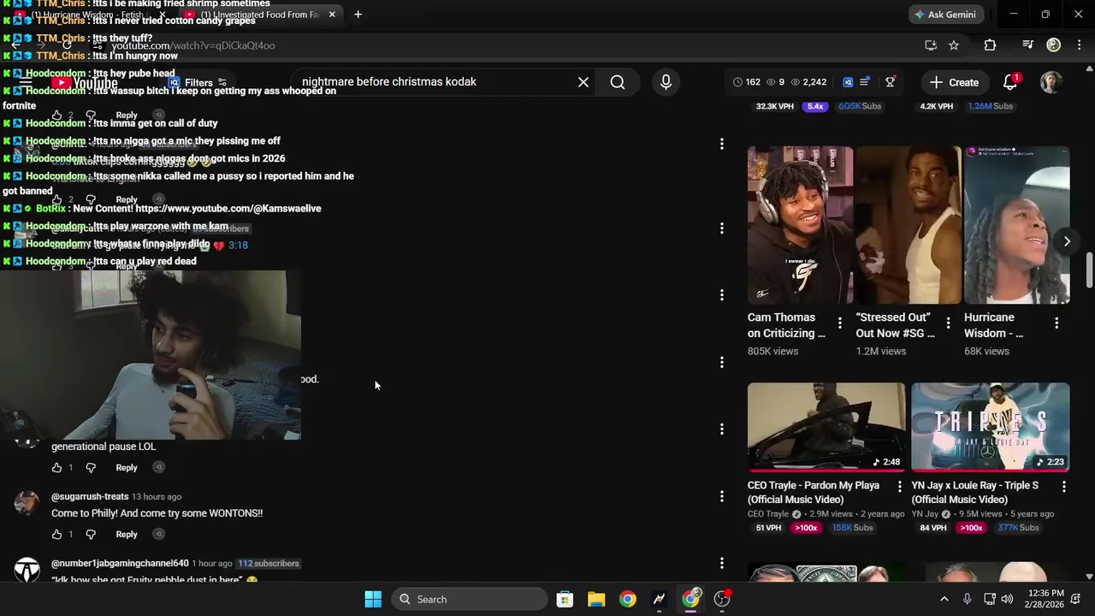This screenshot has width=1095, height=616.
Task: Go to the CEO Trayle channel link
Action: pos(768,514)
